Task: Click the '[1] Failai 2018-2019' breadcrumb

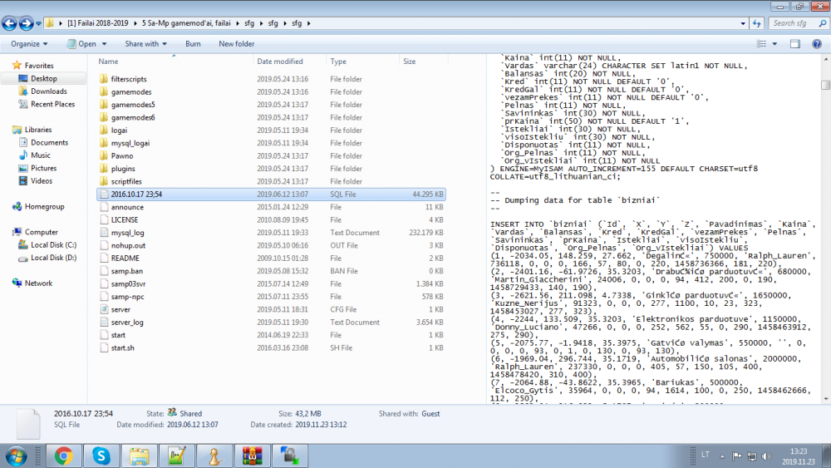Action: coord(97,23)
